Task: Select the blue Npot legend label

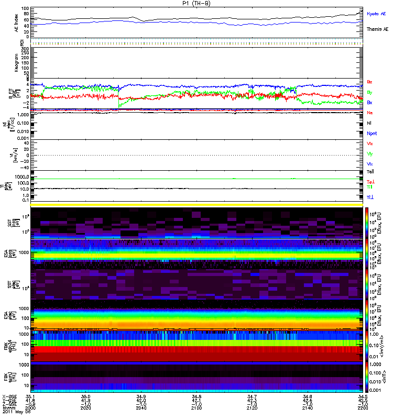Action: point(372,134)
